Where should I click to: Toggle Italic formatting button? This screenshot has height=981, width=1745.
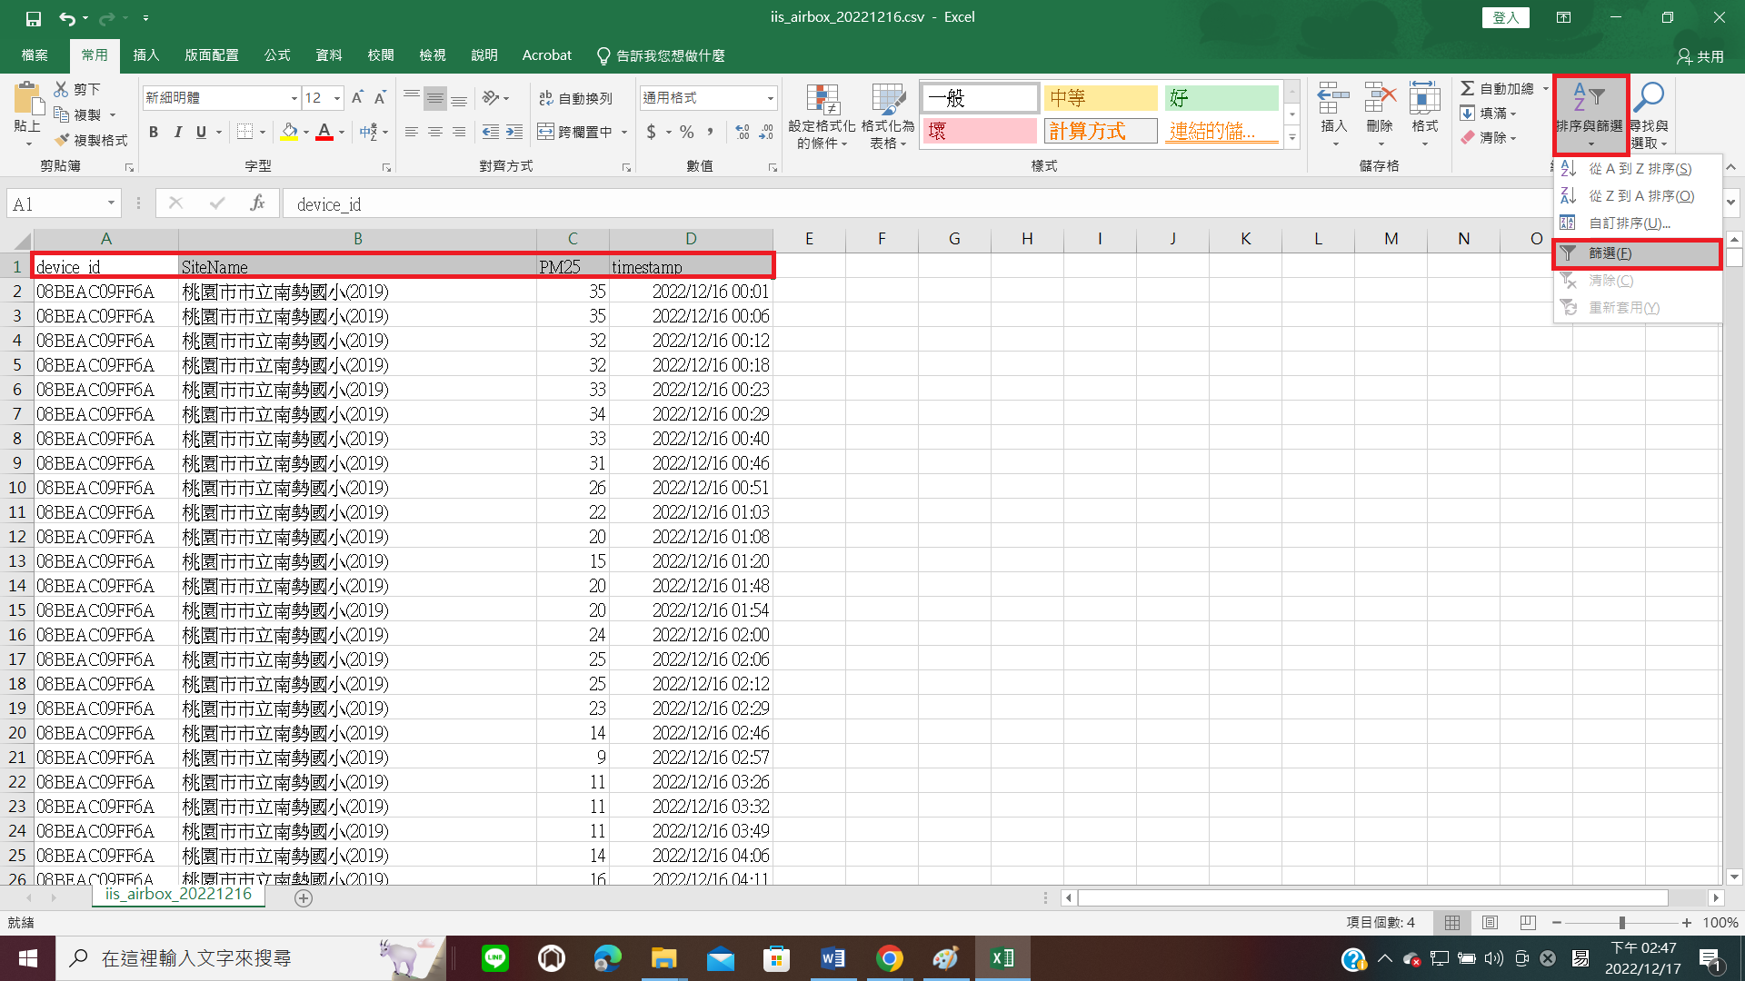pos(178,132)
